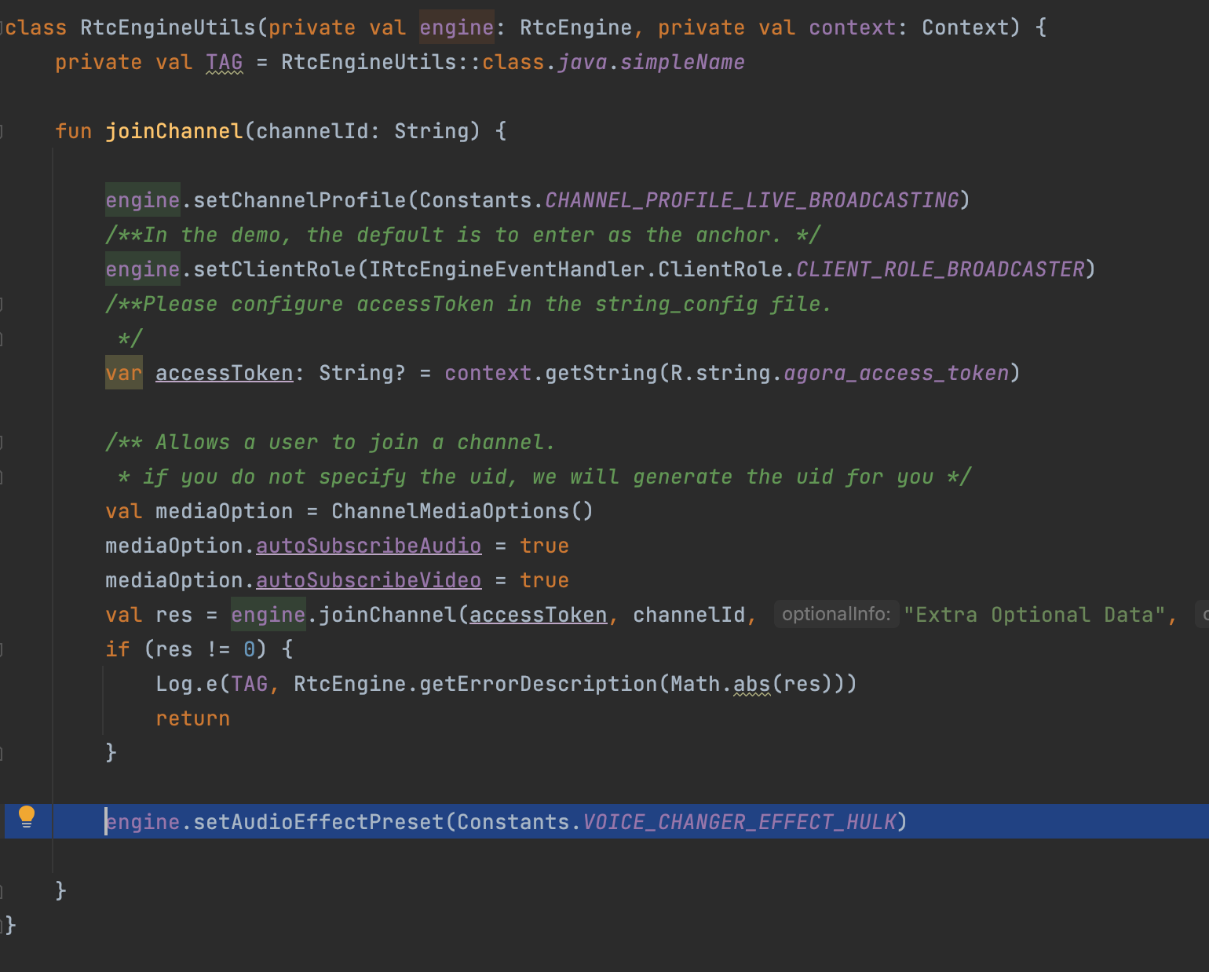This screenshot has width=1209, height=972.
Task: Fold the if (res != 0) block
Action: tap(2, 649)
